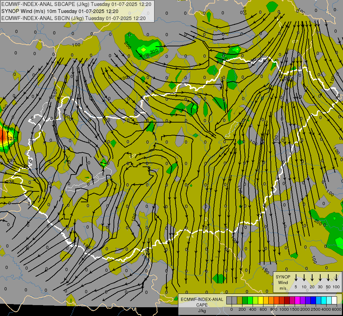Screen dimensions: 343x316
Task: Click the '4000' tick label under the colorbar
Action: point(326,309)
